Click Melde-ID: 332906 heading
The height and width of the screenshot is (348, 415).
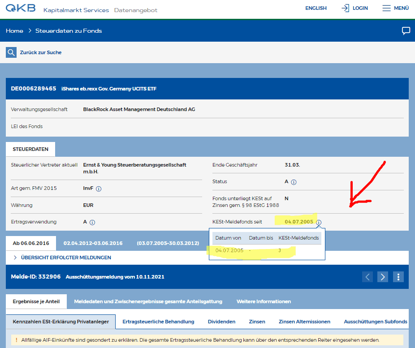click(x=36, y=277)
